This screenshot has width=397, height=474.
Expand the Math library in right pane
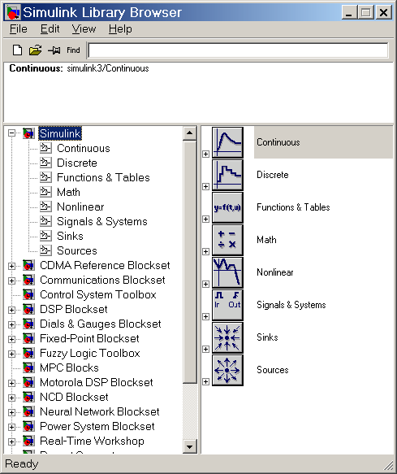click(206, 251)
